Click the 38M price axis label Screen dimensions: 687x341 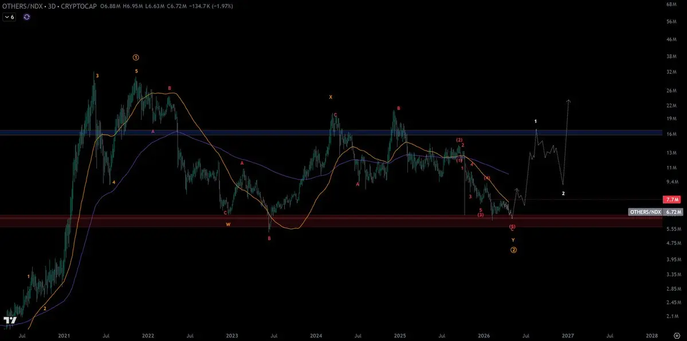point(673,57)
